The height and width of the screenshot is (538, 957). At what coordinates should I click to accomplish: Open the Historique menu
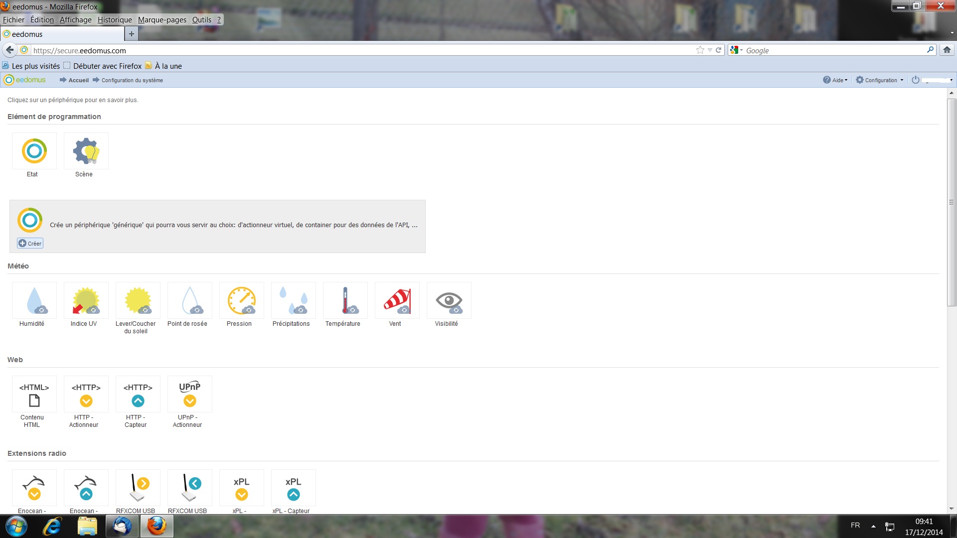(x=115, y=20)
